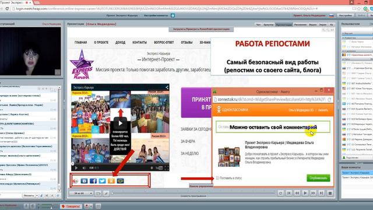Click Загрузить/Проиграть PowerPoint презентацию button
Image resolution: width=373 pixels, height=210 pixels.
[x=201, y=29]
